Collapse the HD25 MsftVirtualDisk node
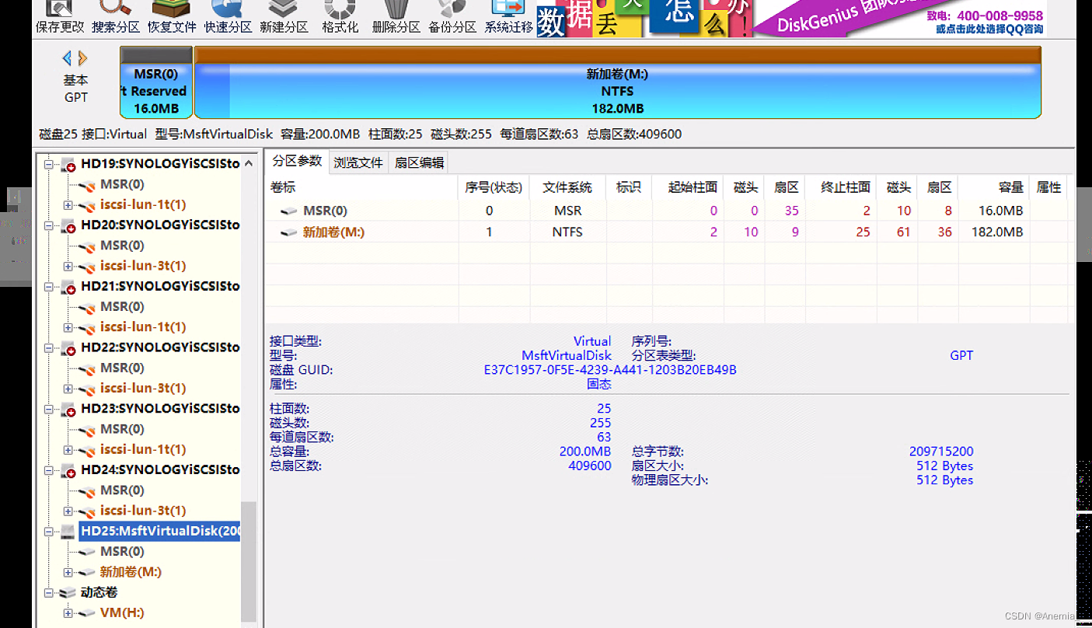Image resolution: width=1092 pixels, height=628 pixels. [x=48, y=532]
